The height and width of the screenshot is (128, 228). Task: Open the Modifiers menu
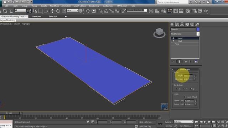pyautogui.click(x=55, y=6)
